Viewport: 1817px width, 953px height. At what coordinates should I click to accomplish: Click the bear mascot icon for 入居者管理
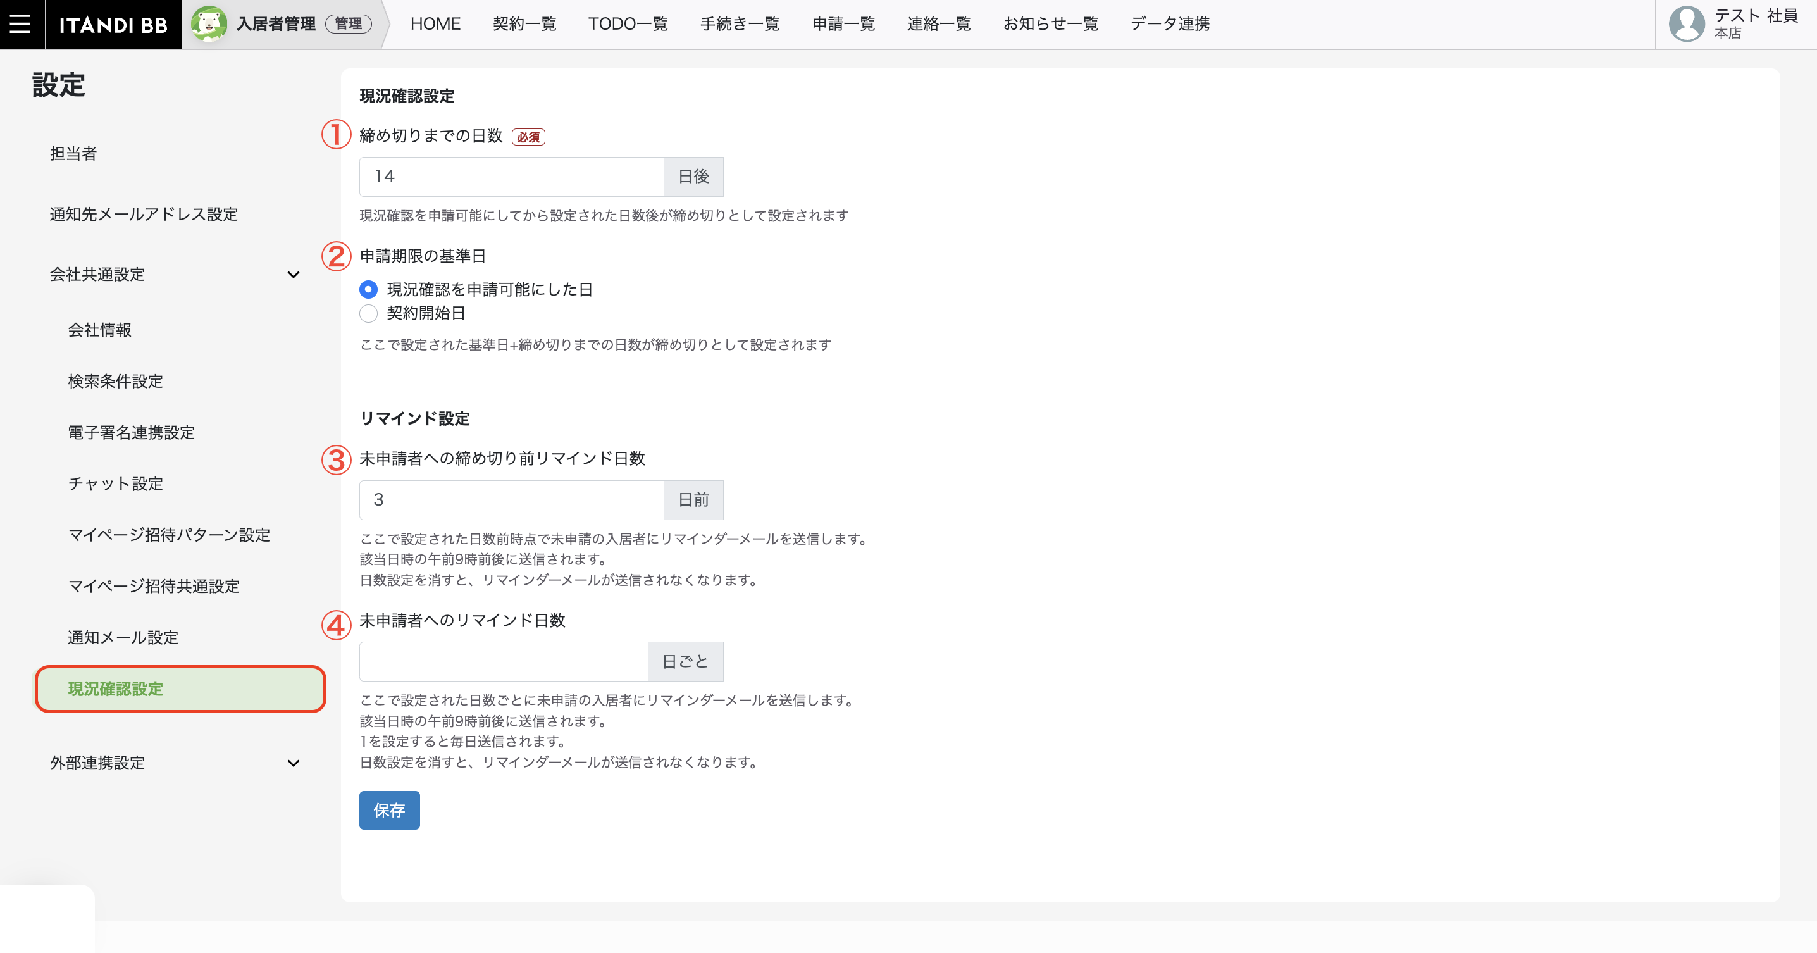point(209,24)
